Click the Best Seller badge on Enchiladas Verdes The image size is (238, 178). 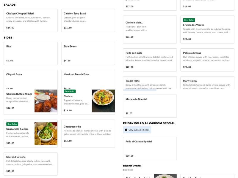pos(189,20)
